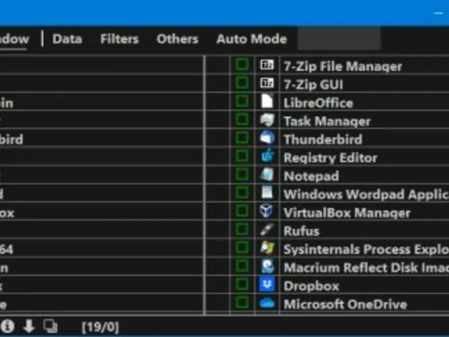
Task: Enable the VirtualBox Manager checkbox
Action: click(242, 211)
